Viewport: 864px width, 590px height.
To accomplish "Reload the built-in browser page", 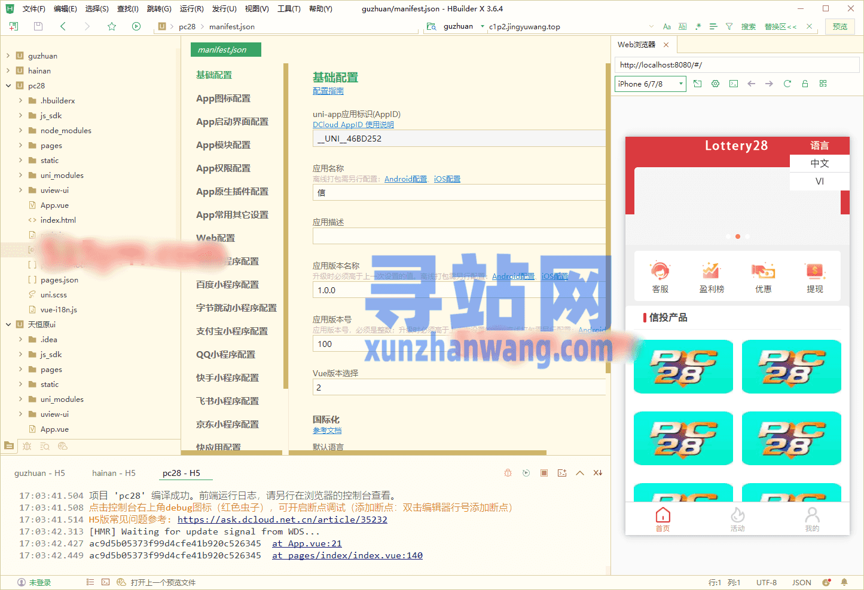I will pyautogui.click(x=787, y=84).
